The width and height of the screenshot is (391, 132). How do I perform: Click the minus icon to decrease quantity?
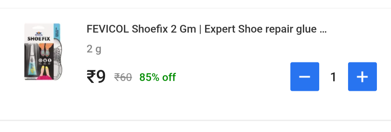304,77
